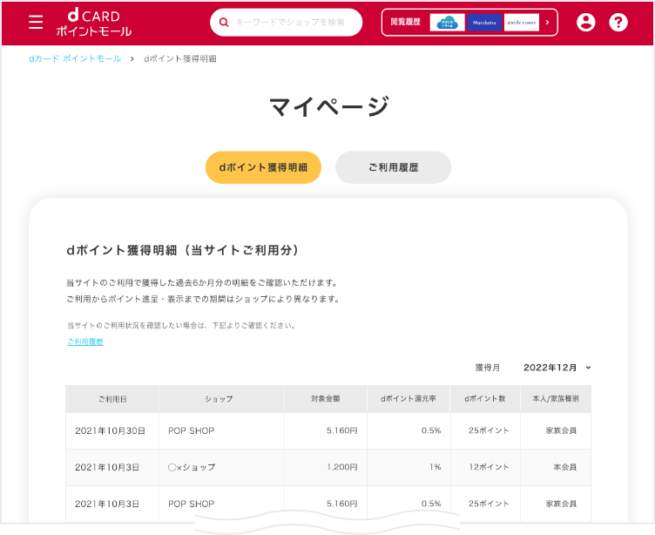Switch to the ご利用履歴 tab

click(393, 167)
